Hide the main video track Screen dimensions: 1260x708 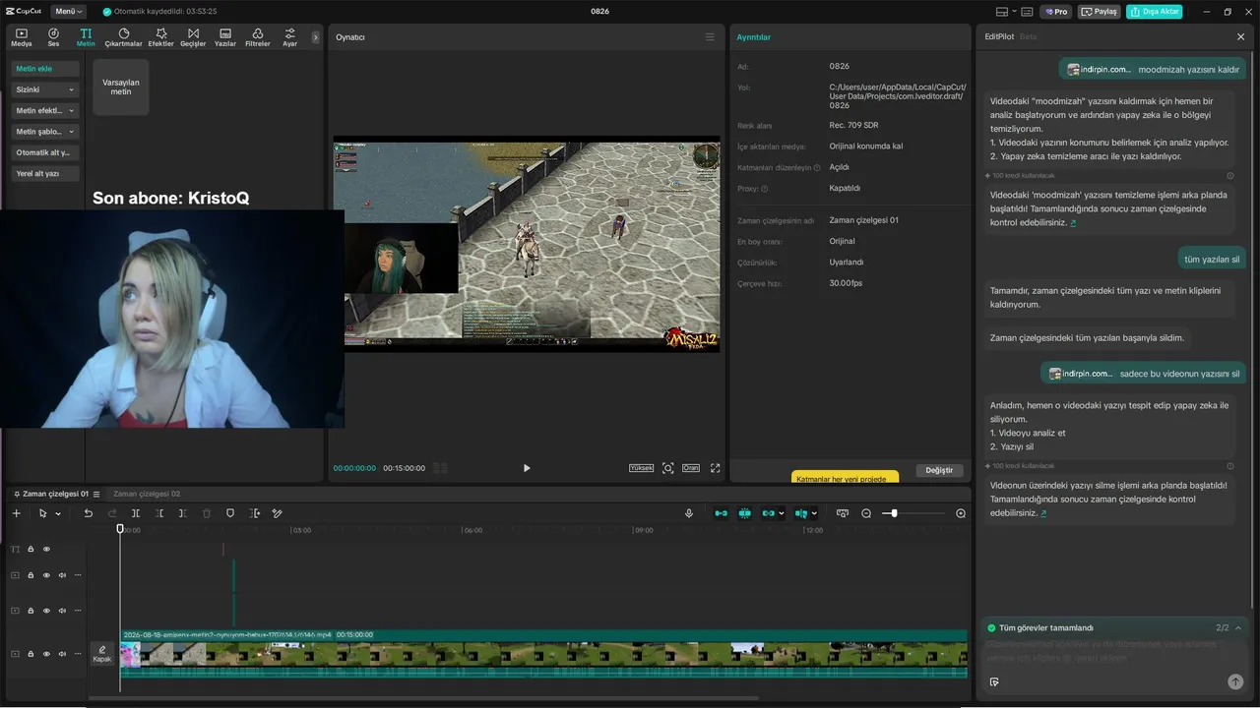point(46,654)
